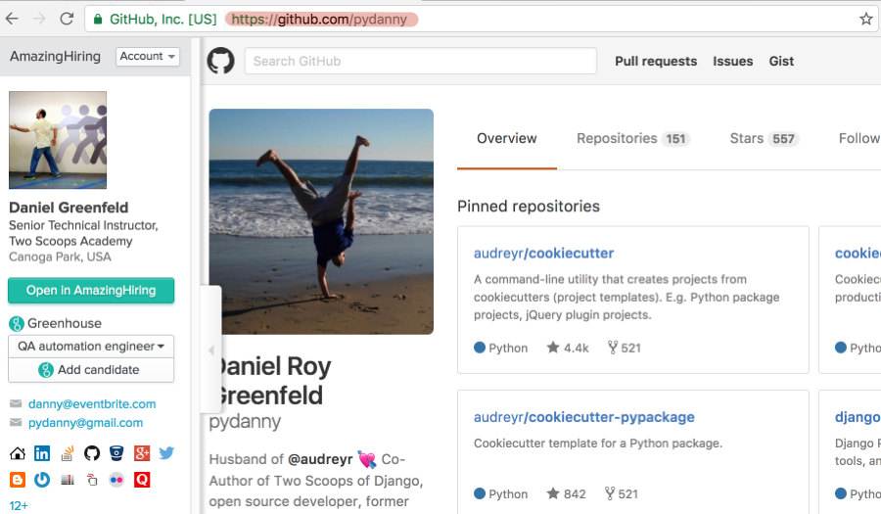Open GitHub profile icon in sidebar
The image size is (881, 514).
(92, 453)
